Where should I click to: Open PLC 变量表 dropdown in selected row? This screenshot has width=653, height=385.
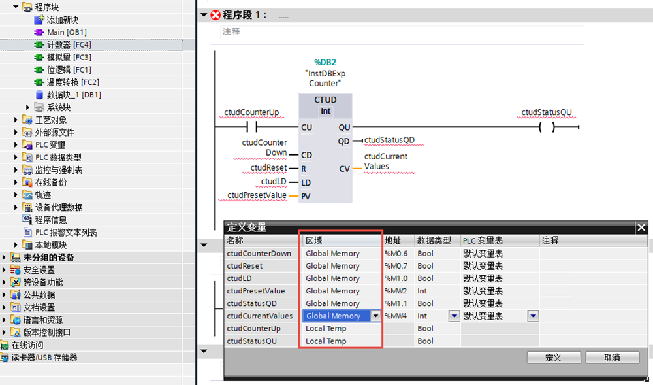(x=533, y=316)
